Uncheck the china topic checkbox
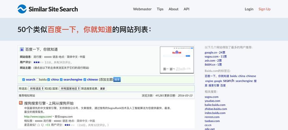 (49, 80)
